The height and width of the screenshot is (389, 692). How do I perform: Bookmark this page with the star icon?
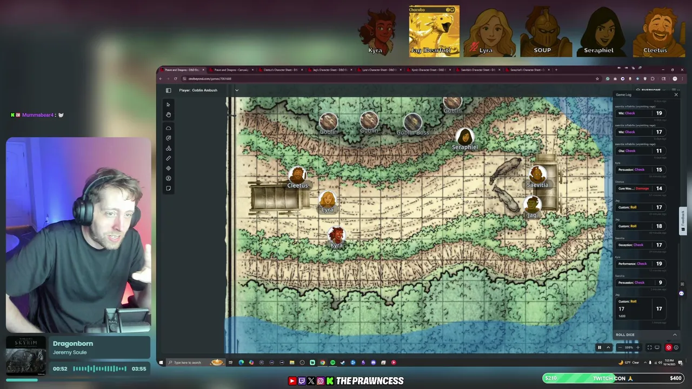point(597,79)
